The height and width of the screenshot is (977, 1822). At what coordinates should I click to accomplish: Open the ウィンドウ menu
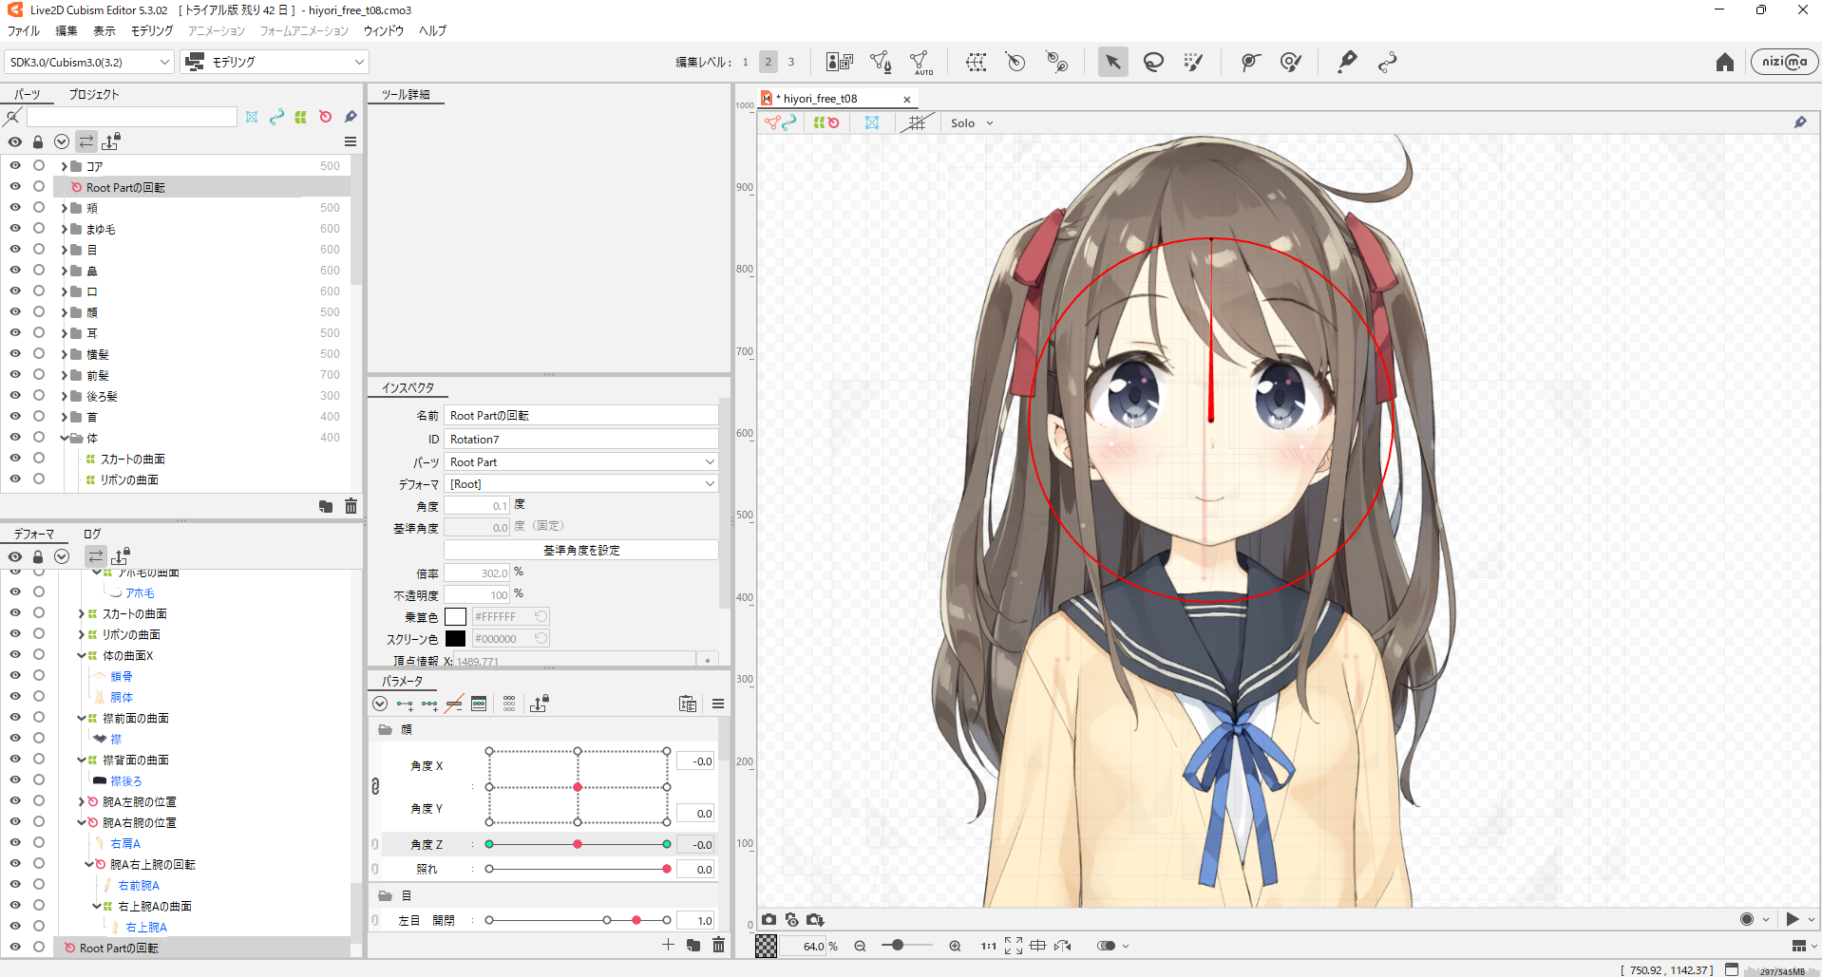[x=384, y=31]
